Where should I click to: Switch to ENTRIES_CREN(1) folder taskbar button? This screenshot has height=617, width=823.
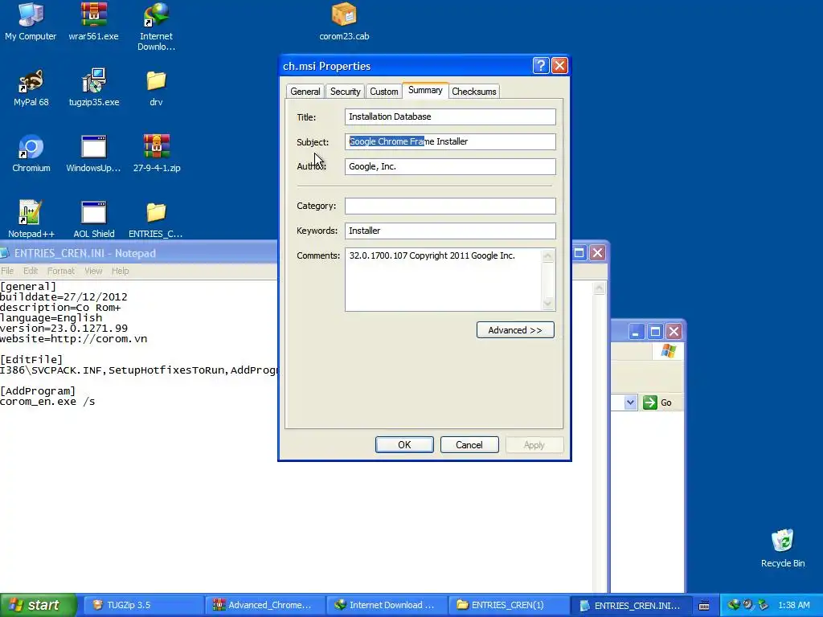(509, 605)
